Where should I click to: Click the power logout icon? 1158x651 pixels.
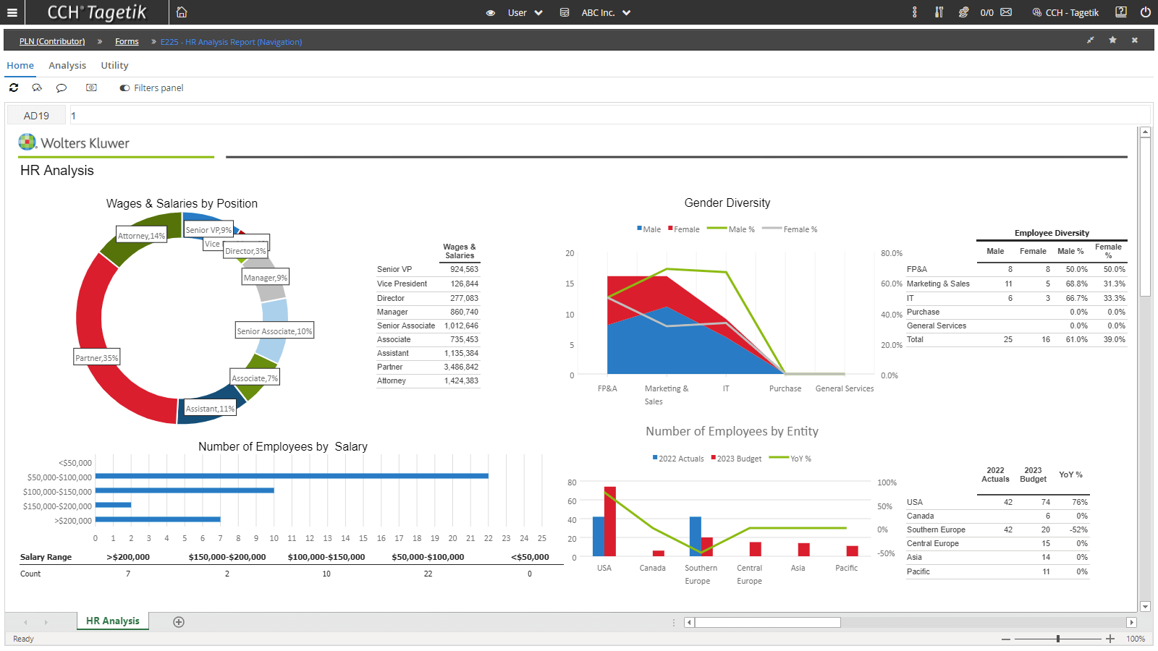coord(1145,12)
